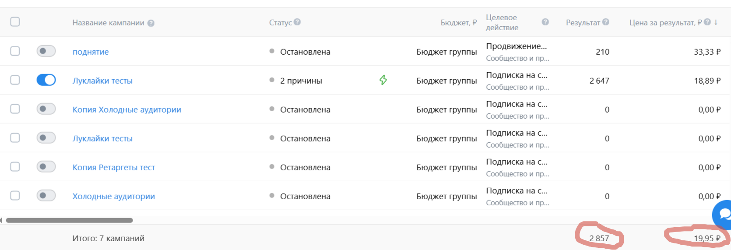
Task: Click help icon next to Статус header
Action: click(297, 22)
